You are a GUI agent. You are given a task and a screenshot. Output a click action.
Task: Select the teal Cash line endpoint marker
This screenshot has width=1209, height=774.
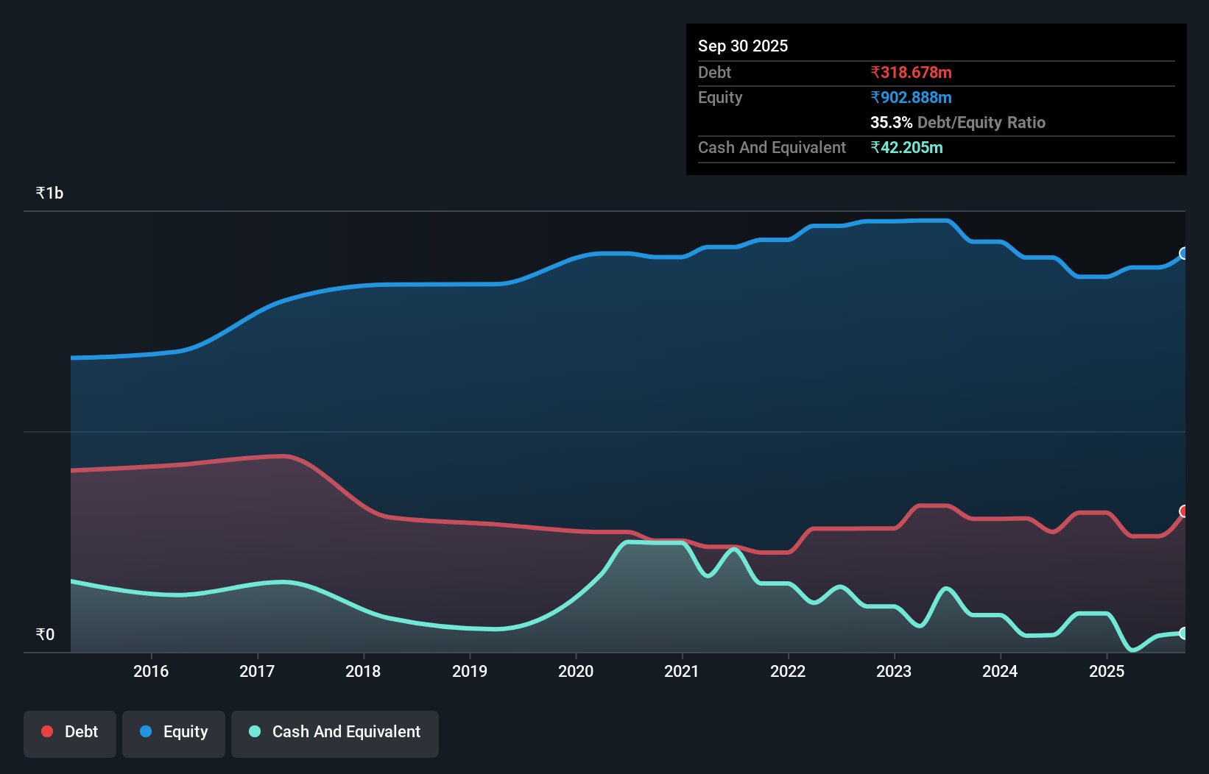coord(1184,633)
